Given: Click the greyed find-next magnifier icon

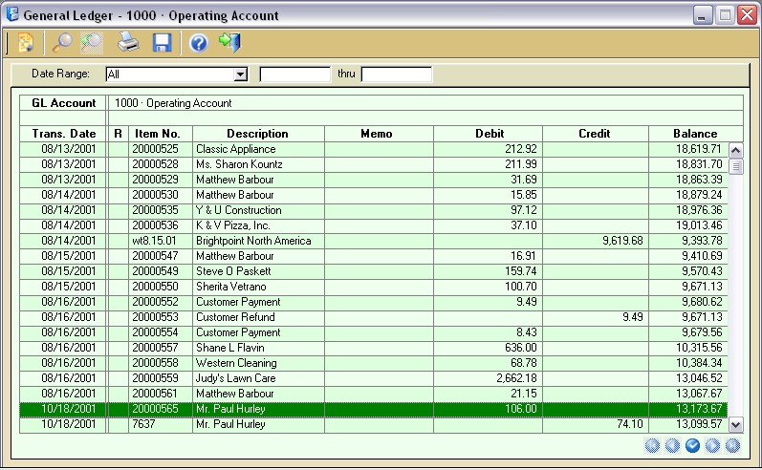Looking at the screenshot, I should [x=92, y=43].
